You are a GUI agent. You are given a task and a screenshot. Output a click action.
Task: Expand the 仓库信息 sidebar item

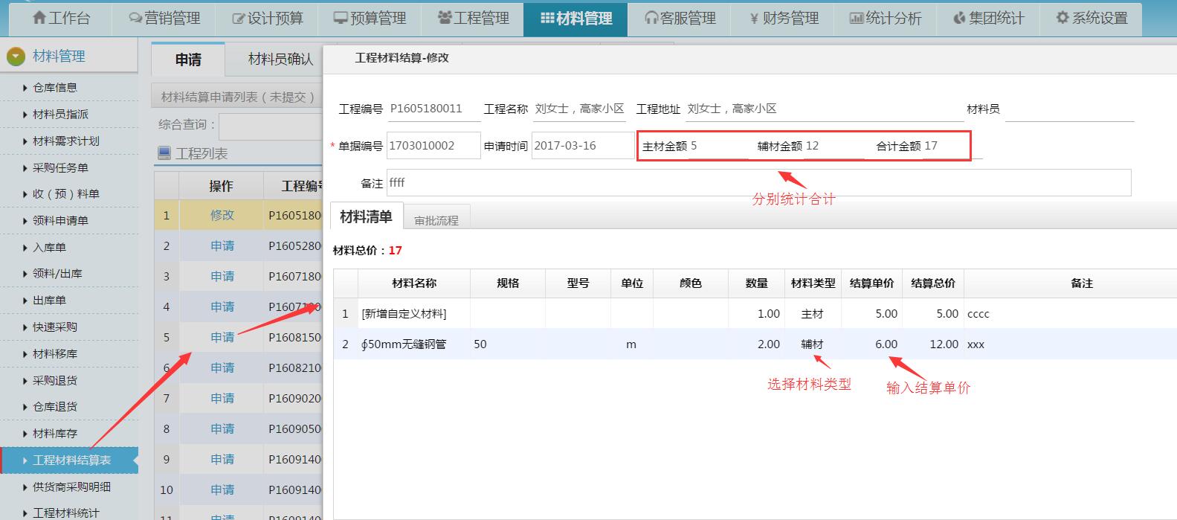click(55, 88)
